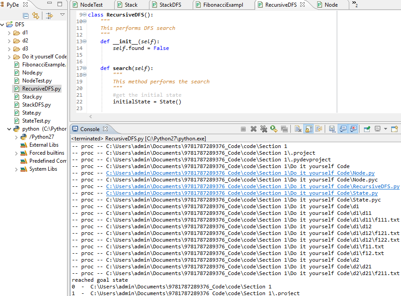Open the Node.py hyperlink in console output
Screen dimensions: 401x296
coord(240,173)
